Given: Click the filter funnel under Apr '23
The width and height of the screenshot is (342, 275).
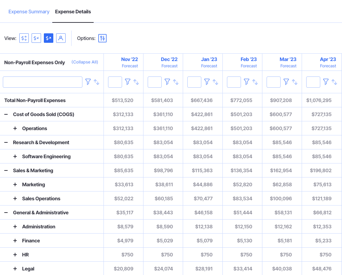Looking at the screenshot, I should pyautogui.click(x=326, y=81).
